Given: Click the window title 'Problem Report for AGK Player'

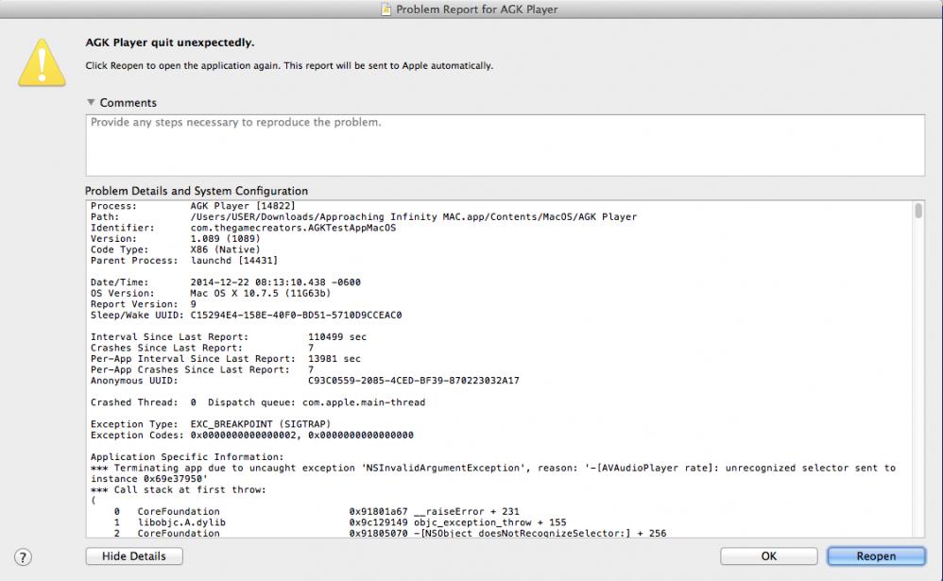Looking at the screenshot, I should click(475, 9).
